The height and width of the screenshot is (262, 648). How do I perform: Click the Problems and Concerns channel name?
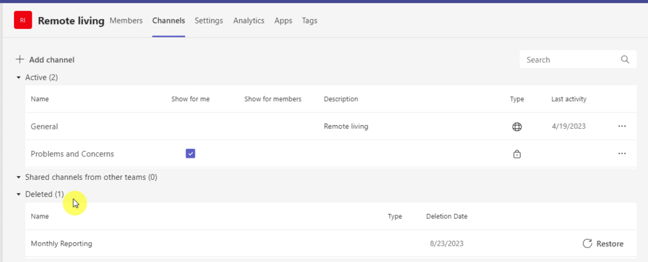[x=72, y=154]
